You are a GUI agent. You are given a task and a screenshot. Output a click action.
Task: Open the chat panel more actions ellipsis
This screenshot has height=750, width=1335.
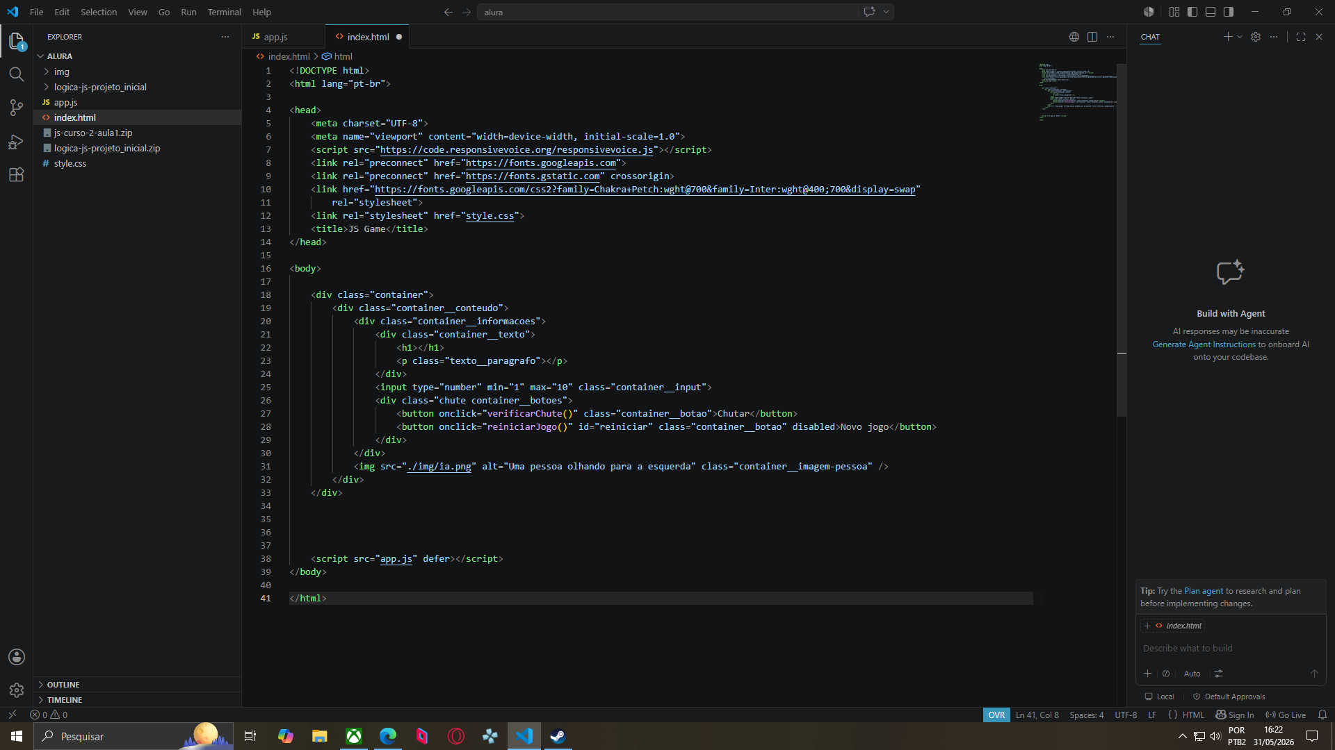tap(1274, 37)
